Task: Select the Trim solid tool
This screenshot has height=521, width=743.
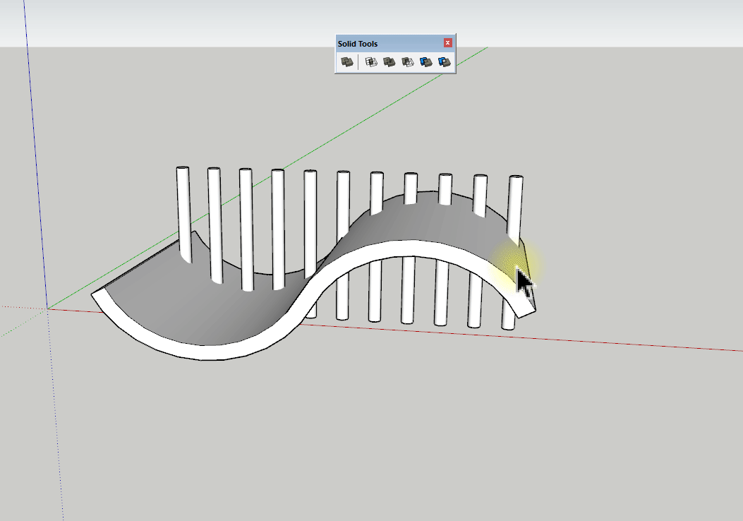Action: [425, 61]
